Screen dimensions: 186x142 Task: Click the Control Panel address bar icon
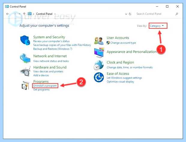point(29,14)
